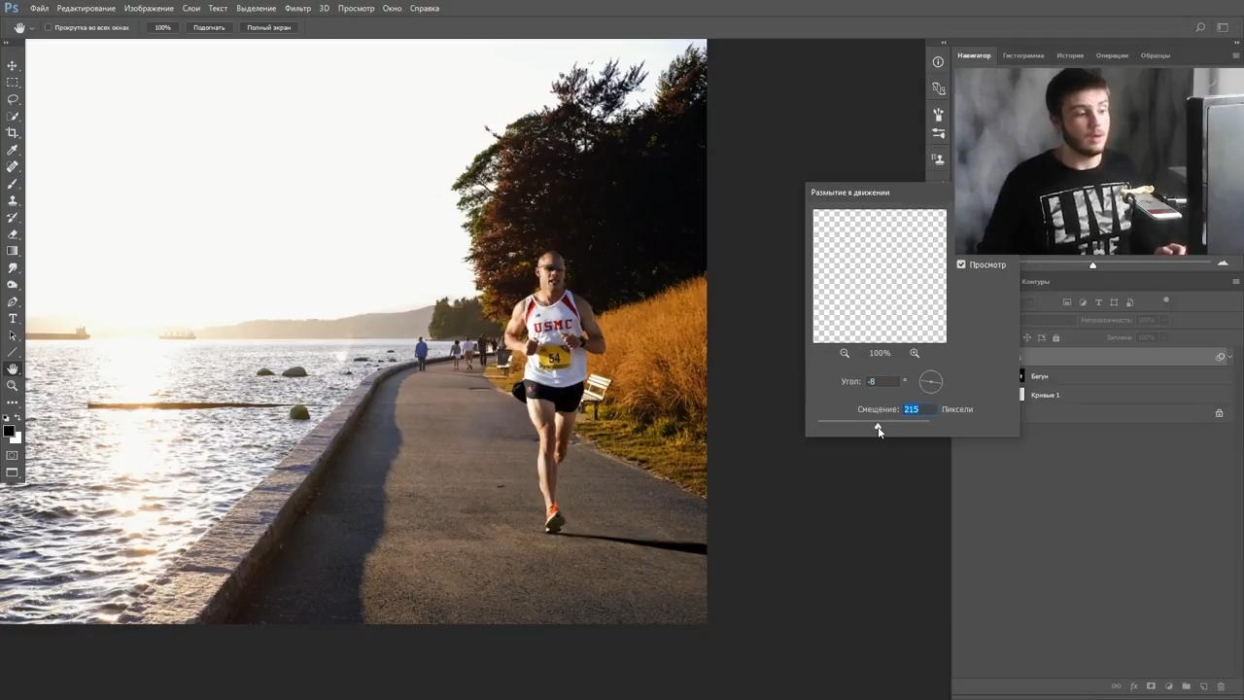
Task: Select the Zoom tool in toolbar
Action: tap(13, 386)
